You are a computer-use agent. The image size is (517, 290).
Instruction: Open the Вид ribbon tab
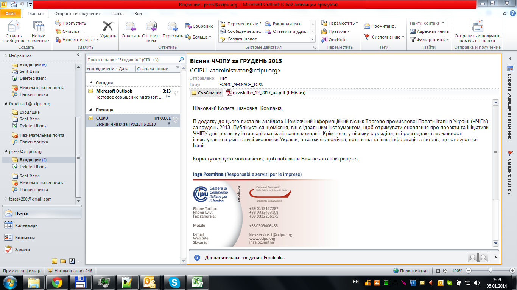click(x=138, y=14)
